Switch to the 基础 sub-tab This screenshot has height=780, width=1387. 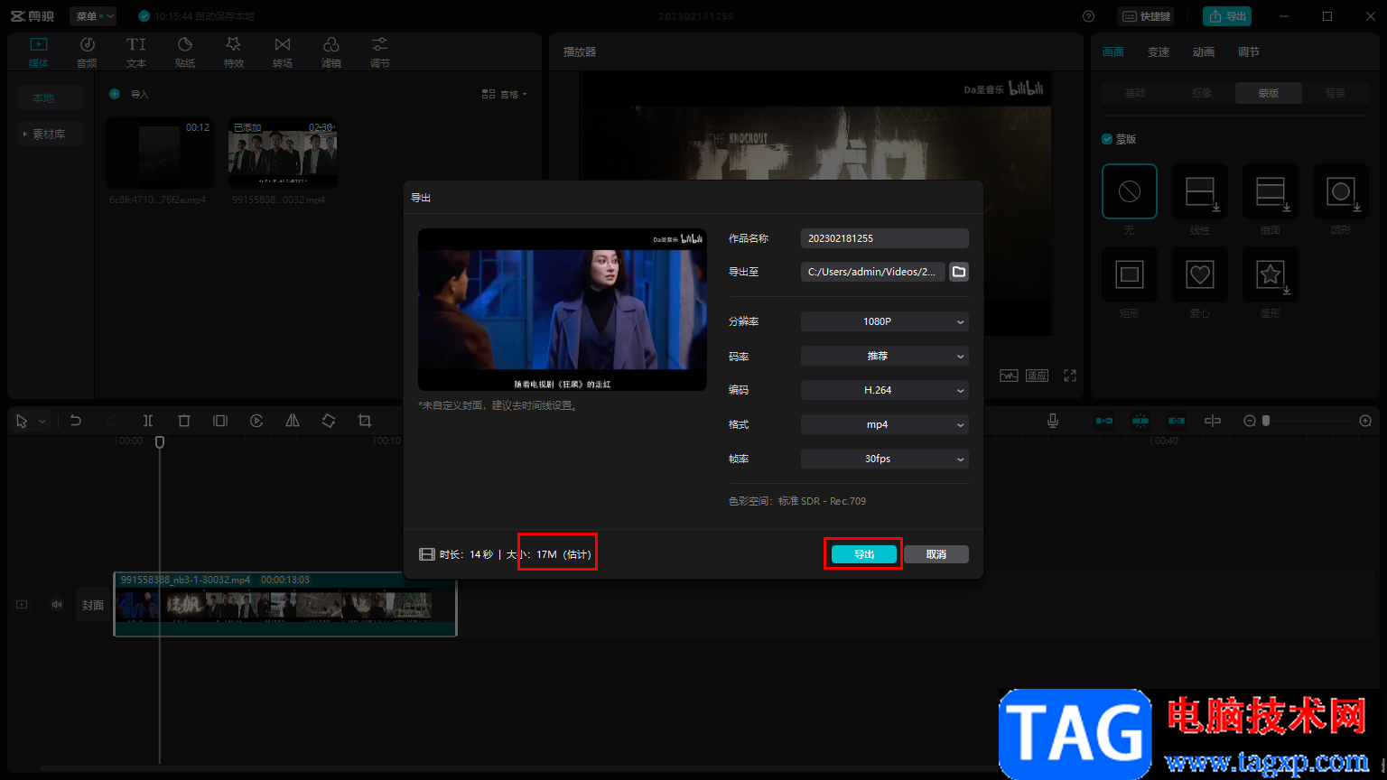coord(1135,93)
